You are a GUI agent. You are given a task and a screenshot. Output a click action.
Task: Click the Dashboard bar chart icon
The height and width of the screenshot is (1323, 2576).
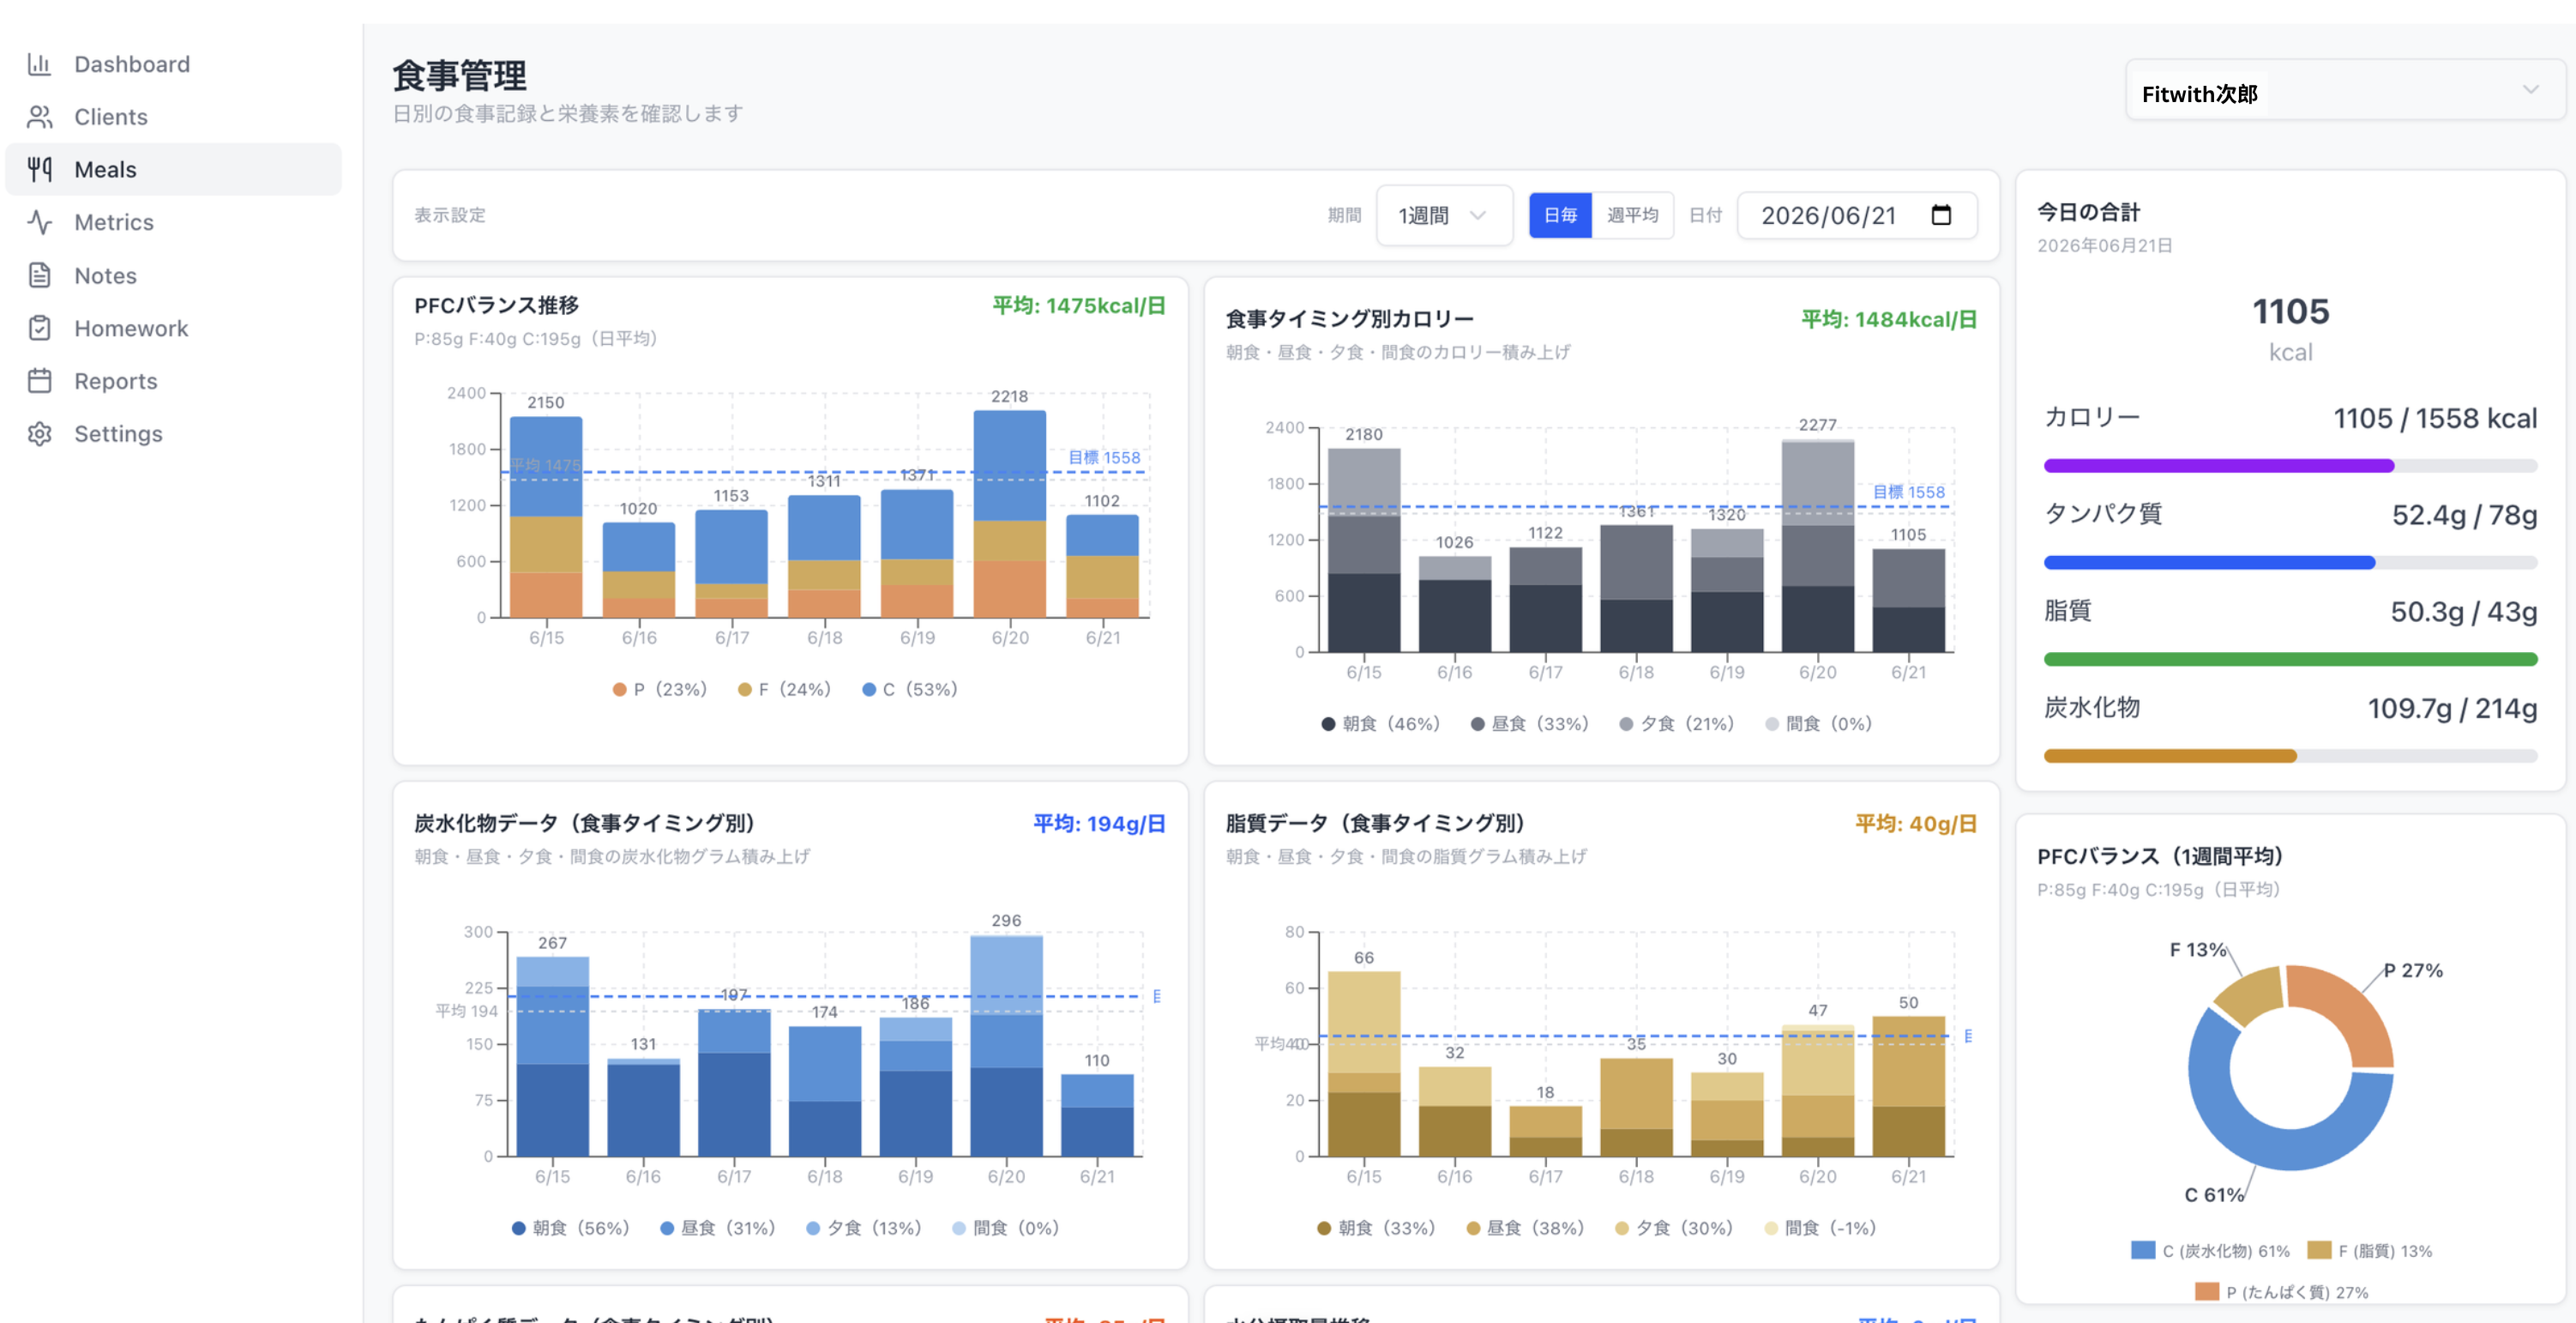39,64
